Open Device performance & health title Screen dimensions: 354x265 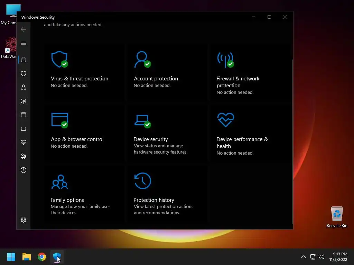tap(242, 143)
